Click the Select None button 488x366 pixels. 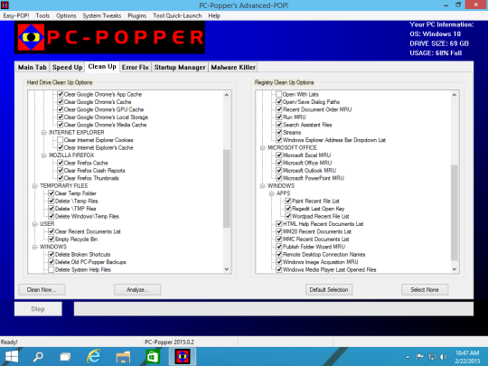pos(425,290)
